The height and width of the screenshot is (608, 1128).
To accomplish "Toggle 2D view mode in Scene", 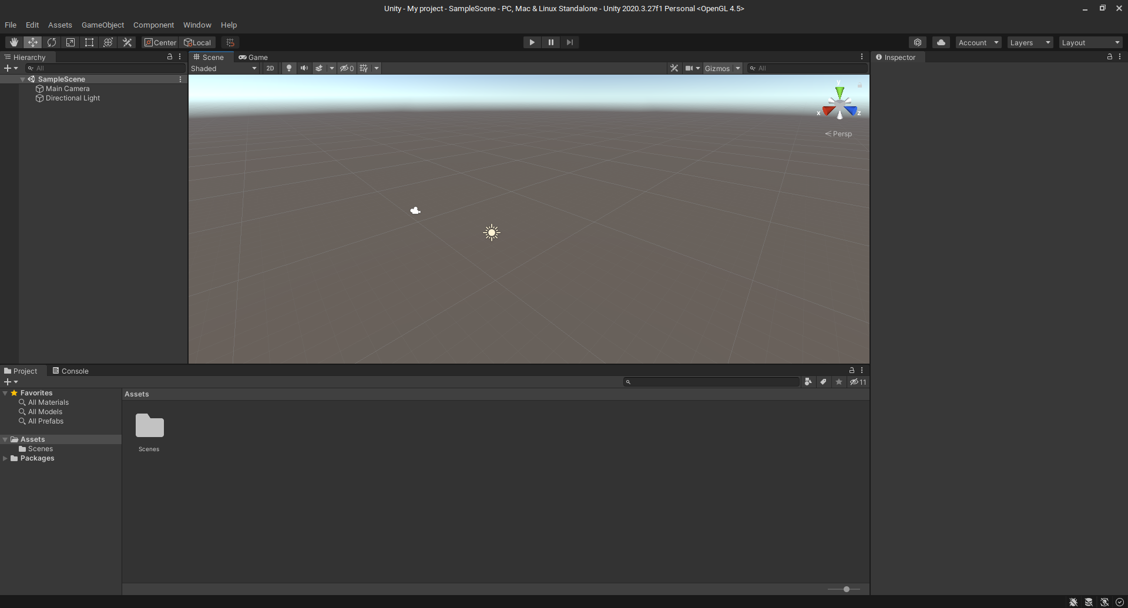I will [270, 68].
